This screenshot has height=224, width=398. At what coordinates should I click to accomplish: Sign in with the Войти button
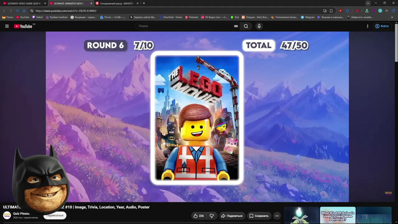tap(382, 26)
